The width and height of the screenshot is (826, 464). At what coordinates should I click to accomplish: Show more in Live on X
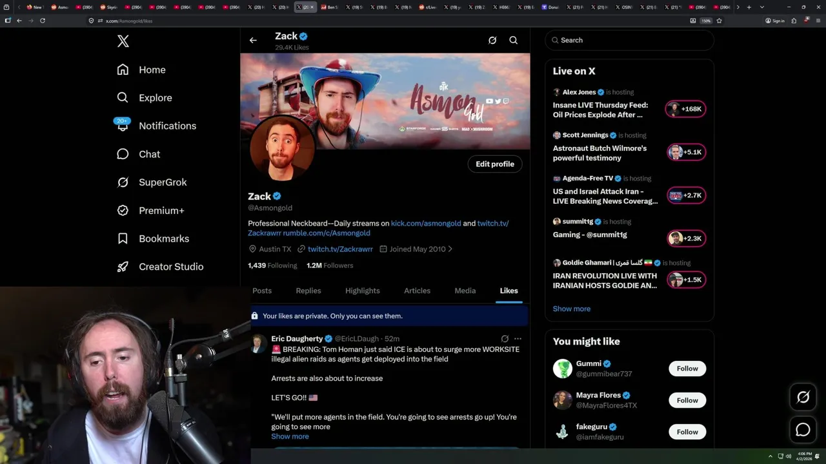coord(572,309)
